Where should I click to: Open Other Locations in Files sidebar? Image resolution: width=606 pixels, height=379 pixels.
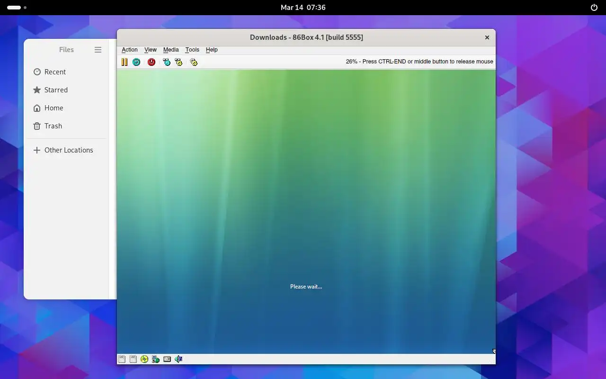point(67,150)
